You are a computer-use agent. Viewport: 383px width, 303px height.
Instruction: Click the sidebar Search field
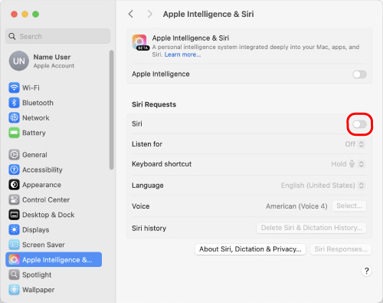[x=58, y=36]
